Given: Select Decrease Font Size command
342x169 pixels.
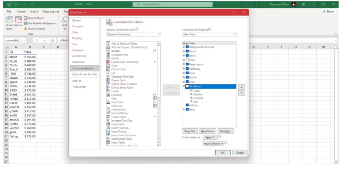Looking at the screenshot, I should pos(122,76).
